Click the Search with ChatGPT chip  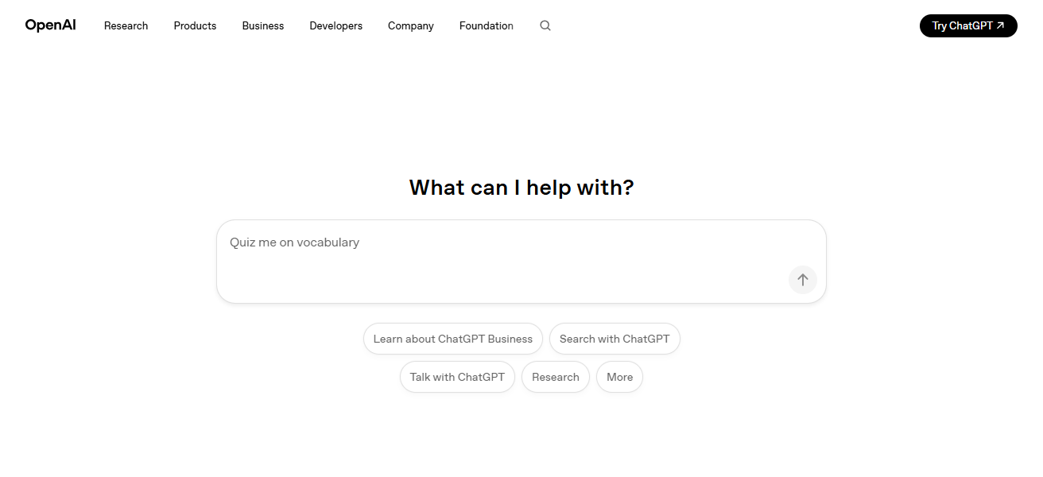coord(615,339)
